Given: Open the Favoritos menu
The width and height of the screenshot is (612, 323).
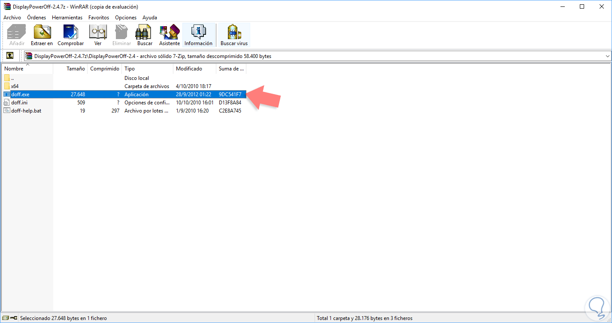Looking at the screenshot, I should tap(99, 18).
